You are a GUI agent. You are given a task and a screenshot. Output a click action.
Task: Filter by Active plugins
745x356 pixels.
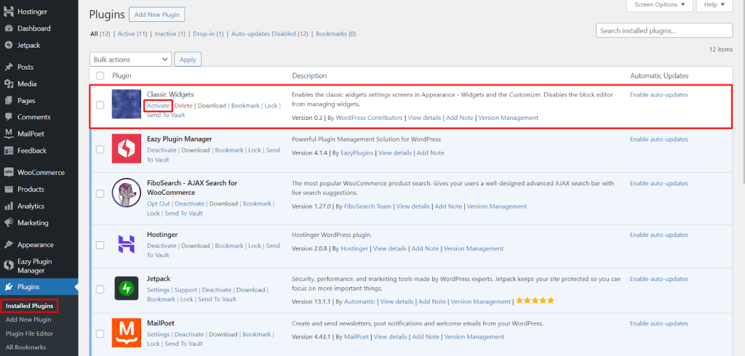[132, 33]
